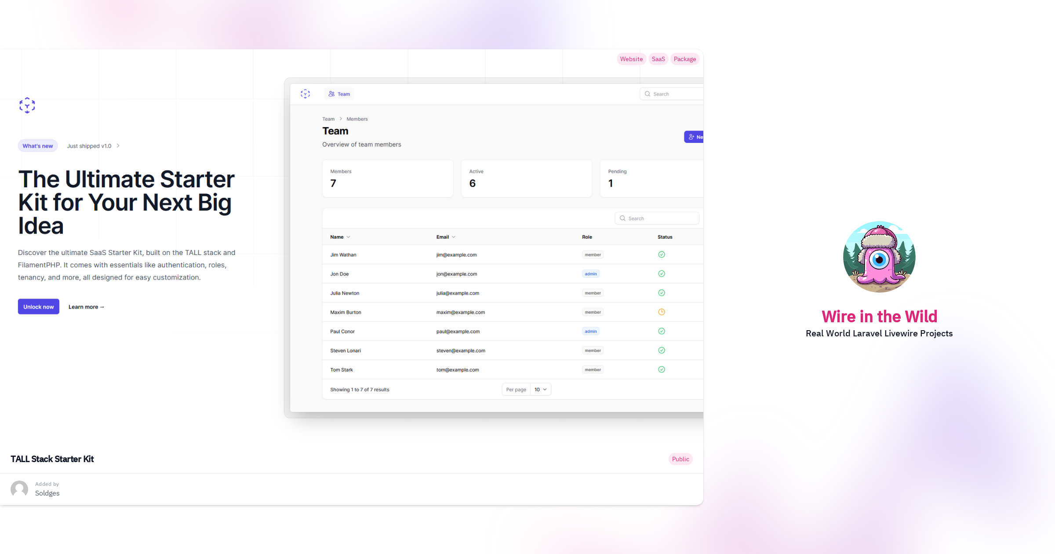Sort by the Name column chevron

point(348,237)
